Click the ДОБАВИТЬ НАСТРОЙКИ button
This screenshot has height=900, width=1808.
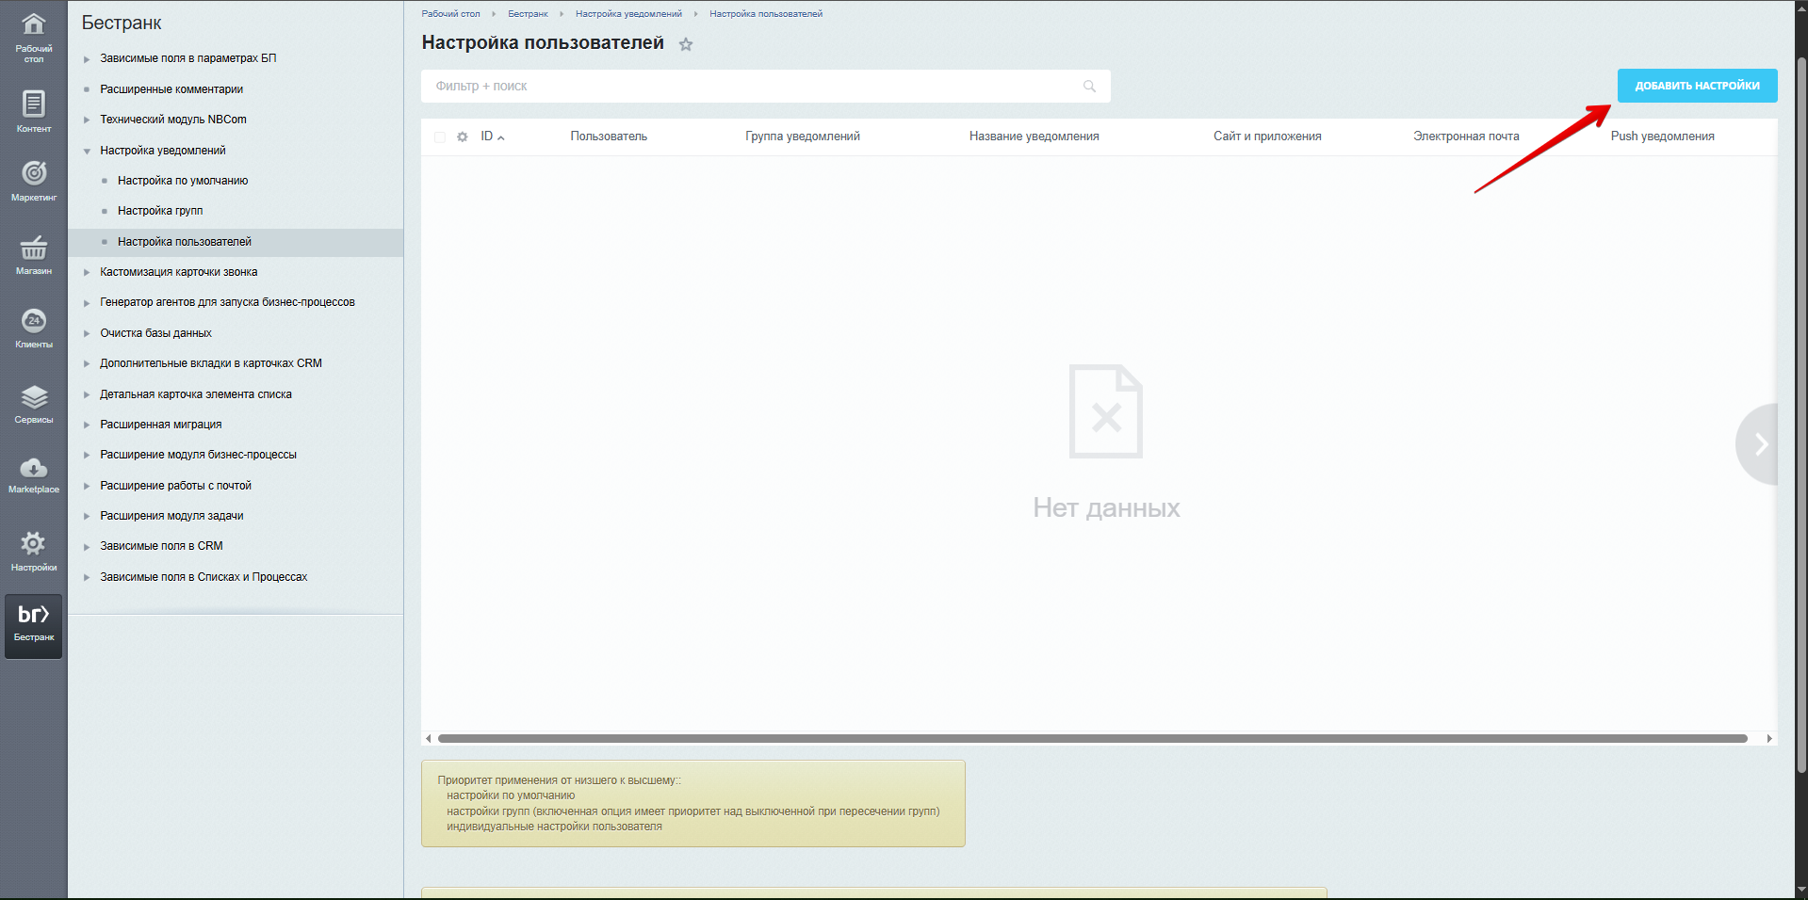pos(1697,86)
